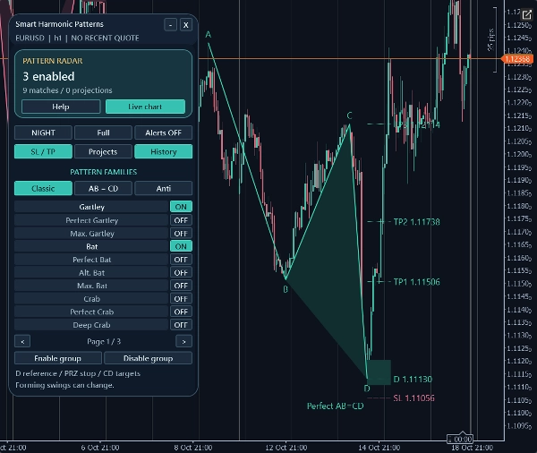This screenshot has width=537, height=453.
Task: Click the point B label on chart
Action: [x=286, y=289]
